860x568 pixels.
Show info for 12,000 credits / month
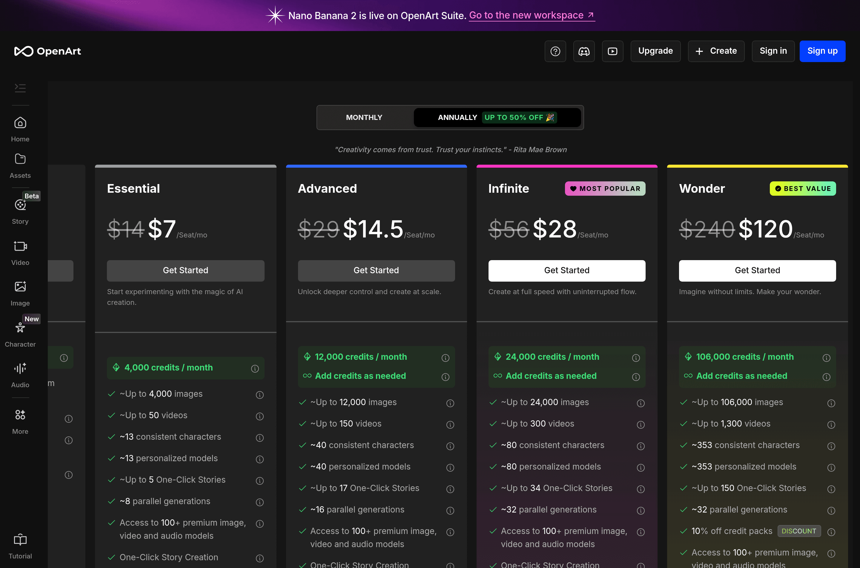pyautogui.click(x=445, y=358)
